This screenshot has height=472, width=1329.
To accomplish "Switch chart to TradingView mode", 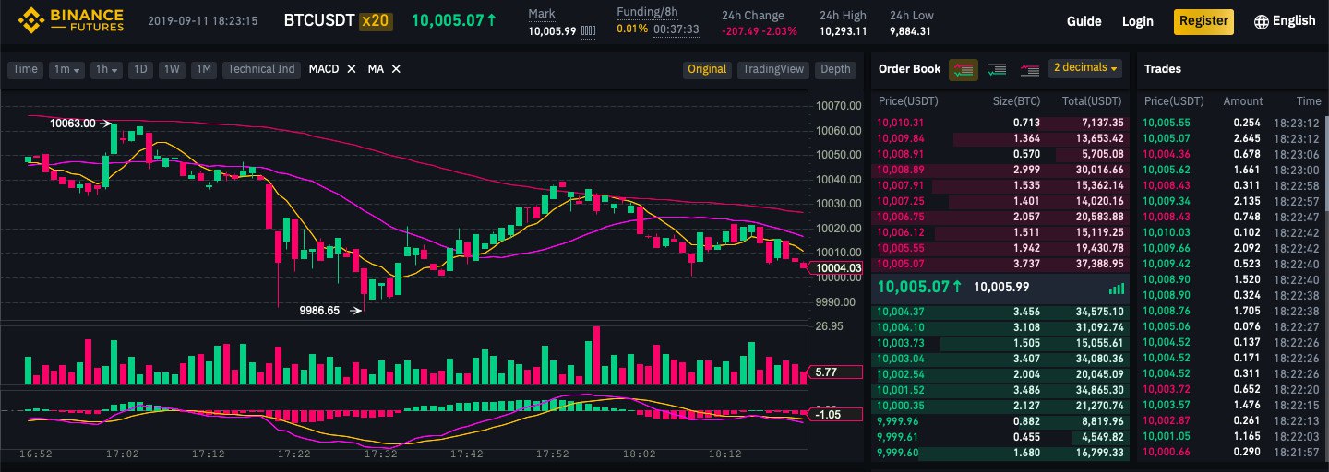I will point(773,69).
